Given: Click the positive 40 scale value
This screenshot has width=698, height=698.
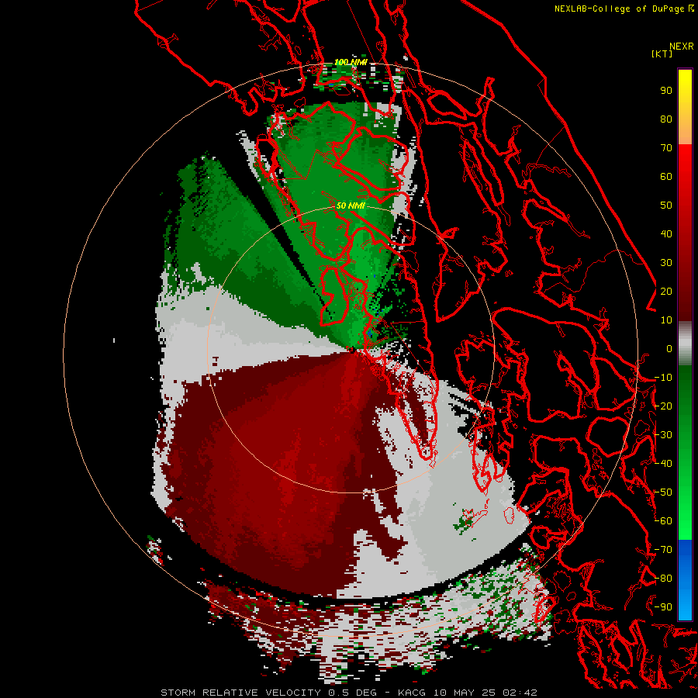Looking at the screenshot, I should click(666, 234).
